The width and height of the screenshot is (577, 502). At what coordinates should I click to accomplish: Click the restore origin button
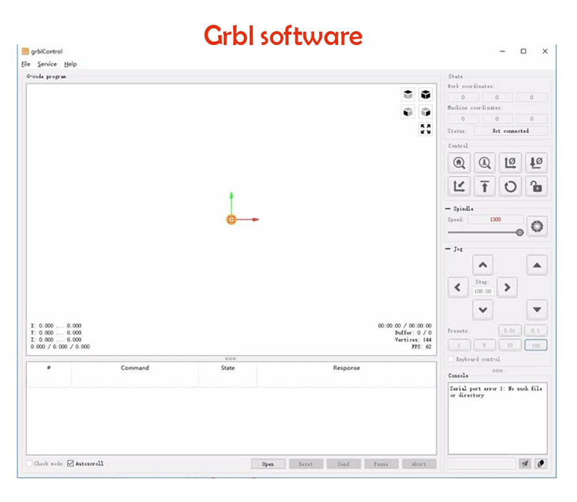click(x=459, y=186)
